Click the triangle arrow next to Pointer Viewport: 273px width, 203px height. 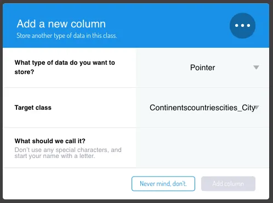pos(256,67)
